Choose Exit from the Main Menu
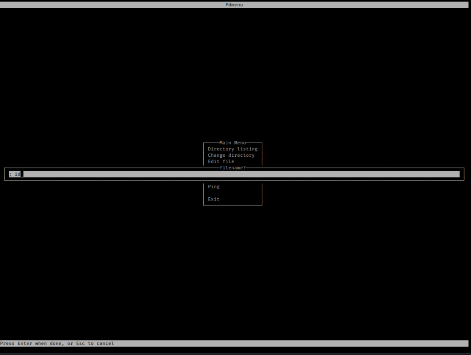The height and width of the screenshot is (355, 471). (213, 199)
